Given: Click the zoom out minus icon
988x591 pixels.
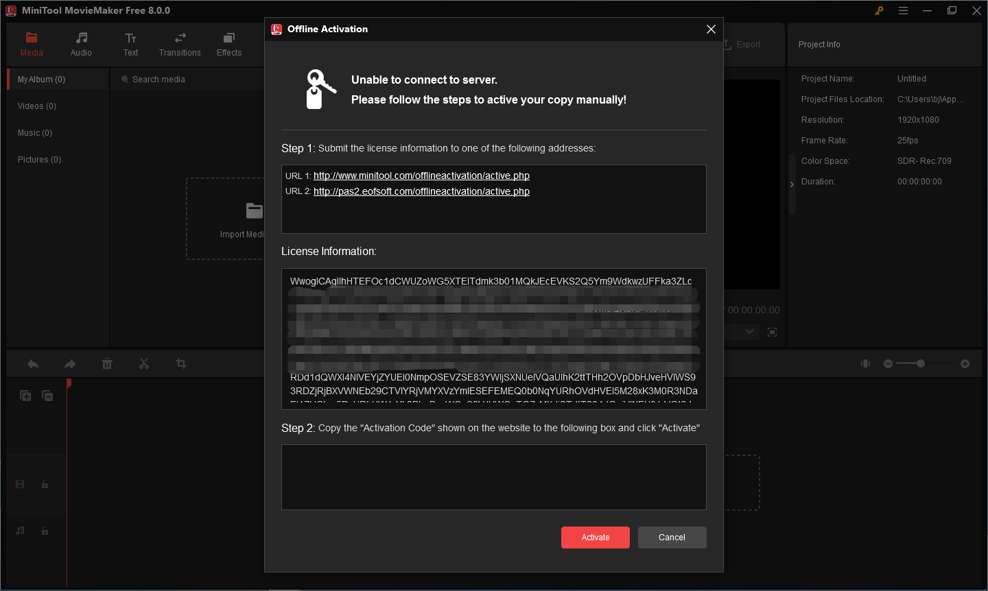Looking at the screenshot, I should click(888, 363).
